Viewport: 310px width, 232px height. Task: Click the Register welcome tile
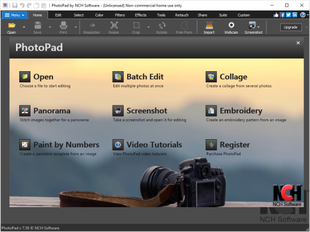click(228, 148)
